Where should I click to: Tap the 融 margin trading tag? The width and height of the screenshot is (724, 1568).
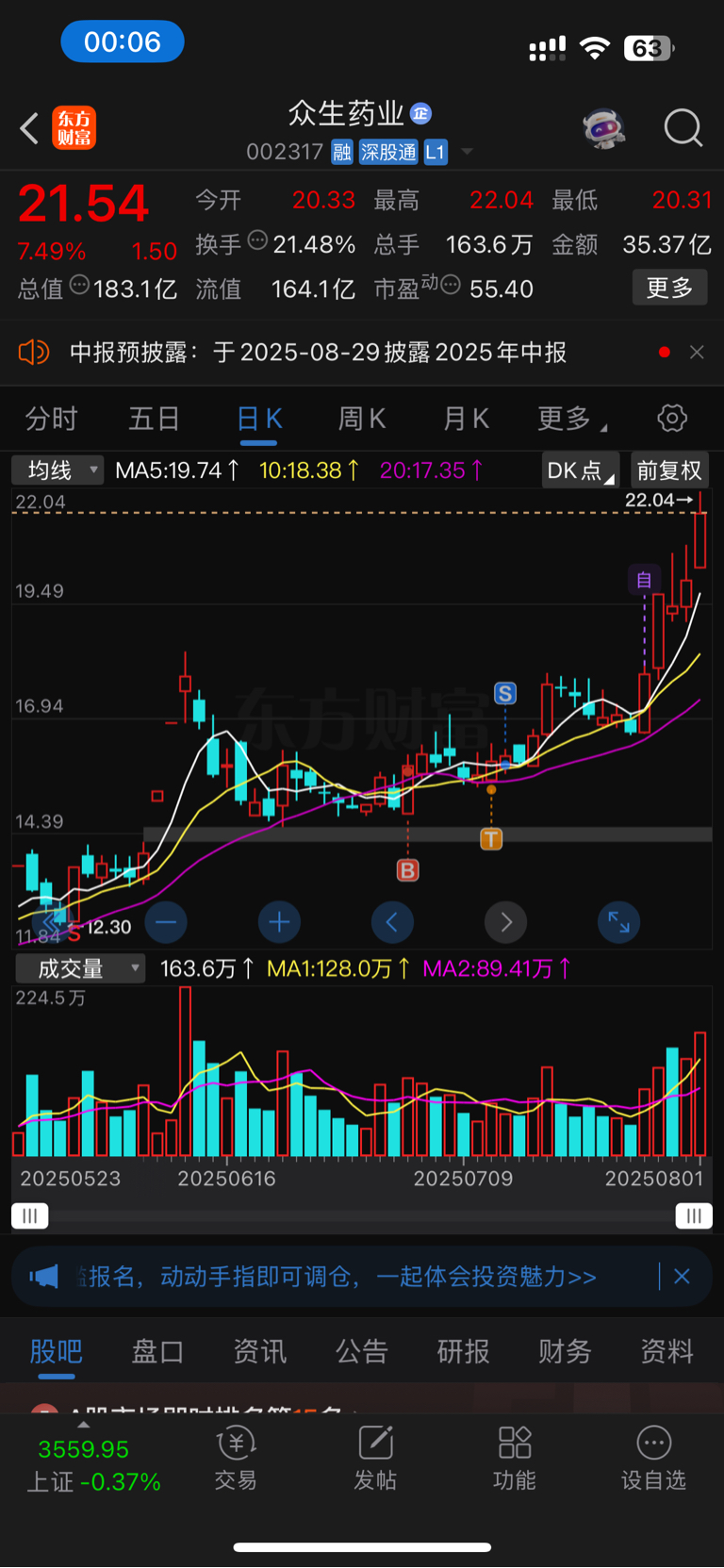(x=342, y=153)
